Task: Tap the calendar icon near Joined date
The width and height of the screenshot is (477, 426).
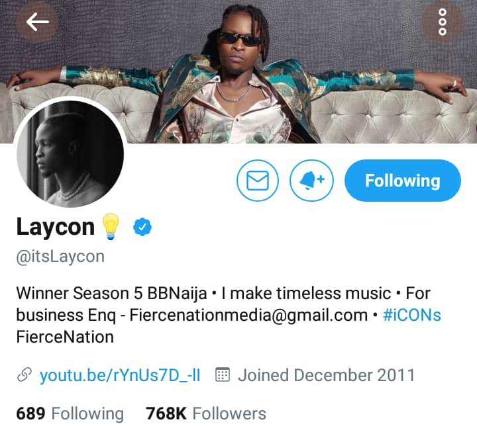Action: (223, 374)
